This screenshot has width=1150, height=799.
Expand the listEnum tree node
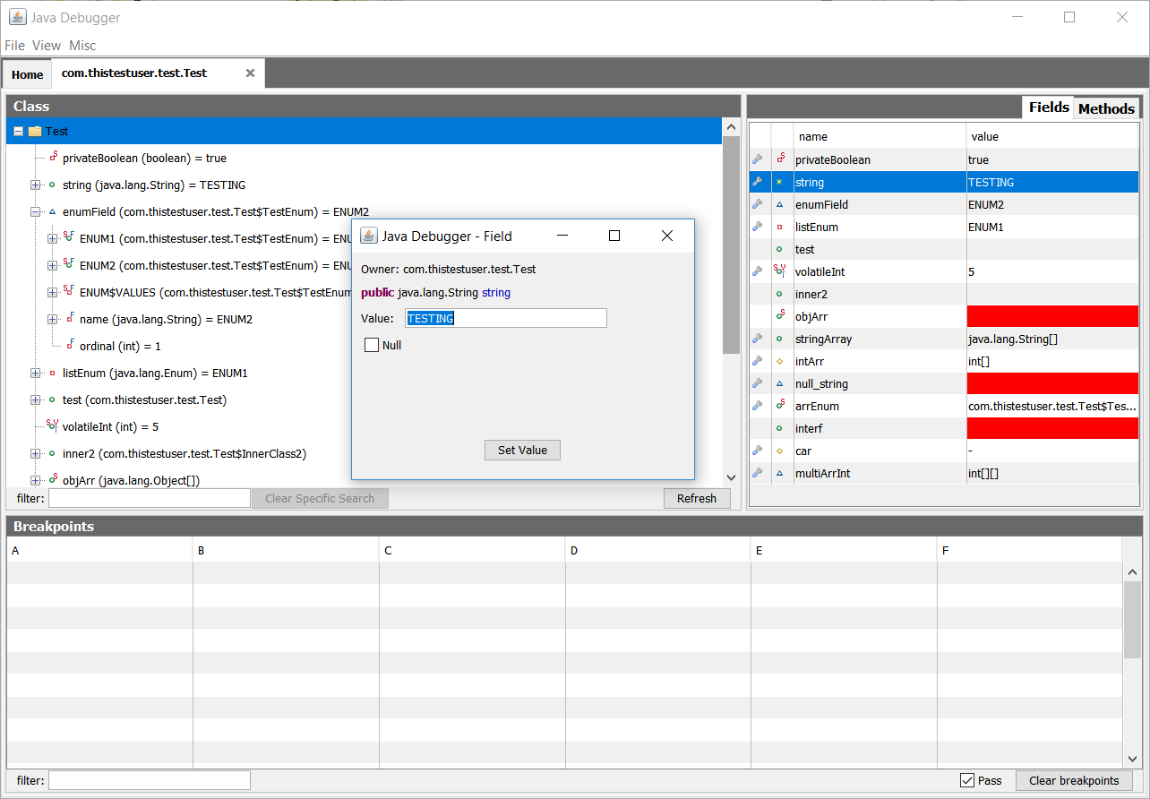tap(36, 374)
